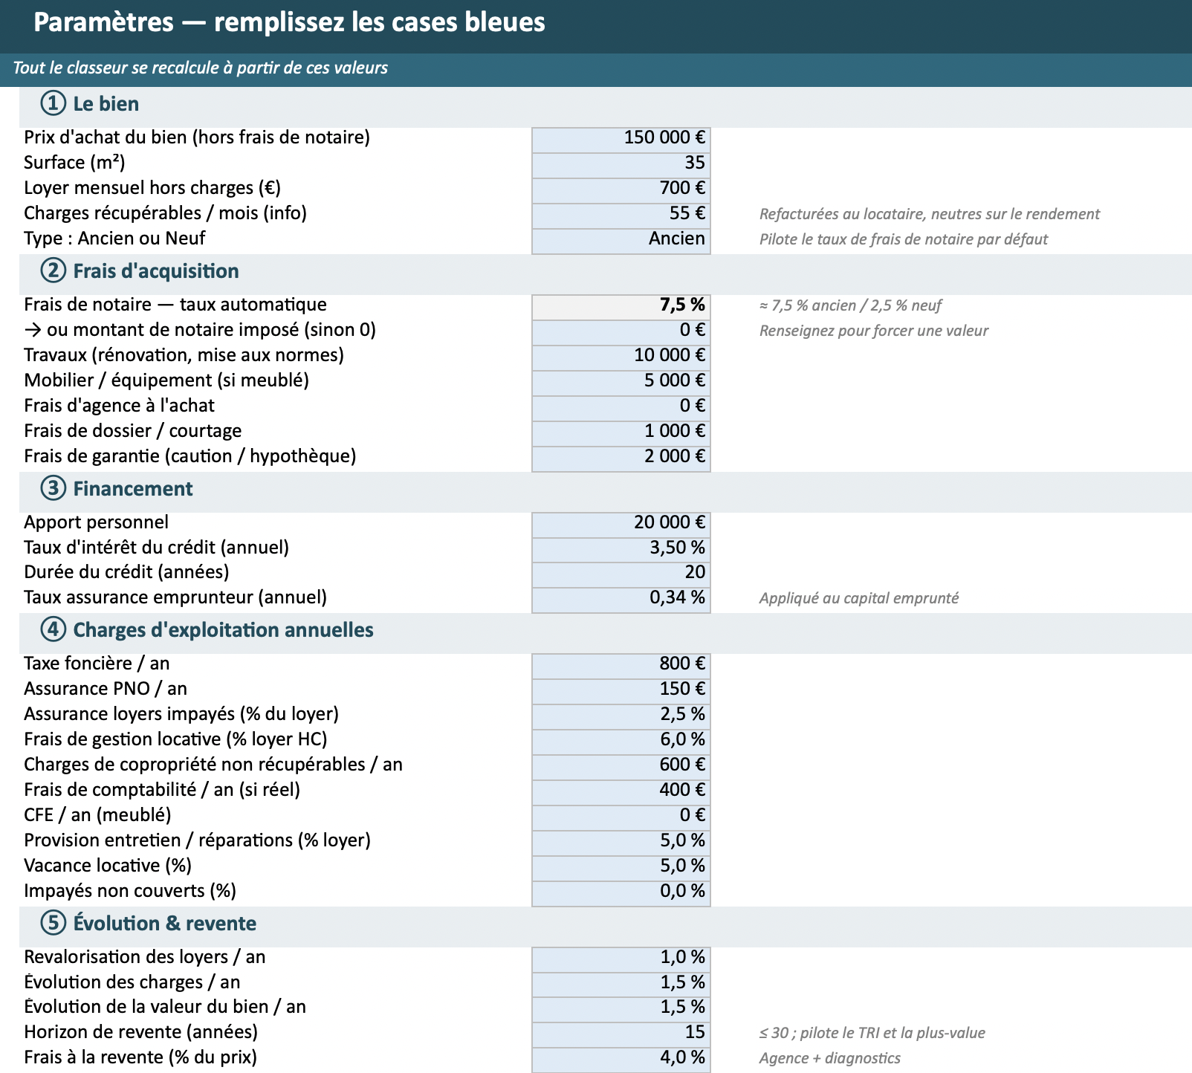Select subtitle Tout le classeur se recalcule
The image size is (1192, 1073).
tap(201, 68)
